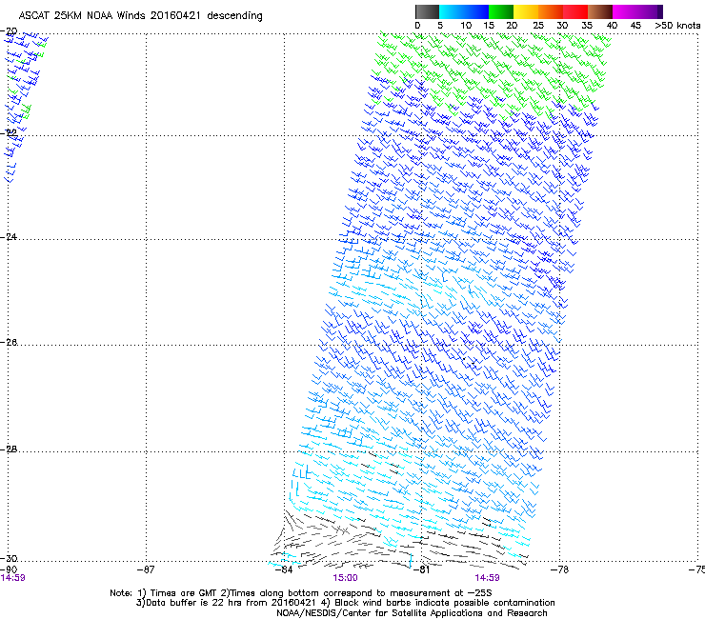Click the green 15-20 knots legend segment

[x=501, y=11]
